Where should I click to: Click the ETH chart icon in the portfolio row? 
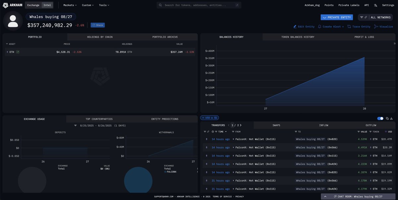pos(18,52)
